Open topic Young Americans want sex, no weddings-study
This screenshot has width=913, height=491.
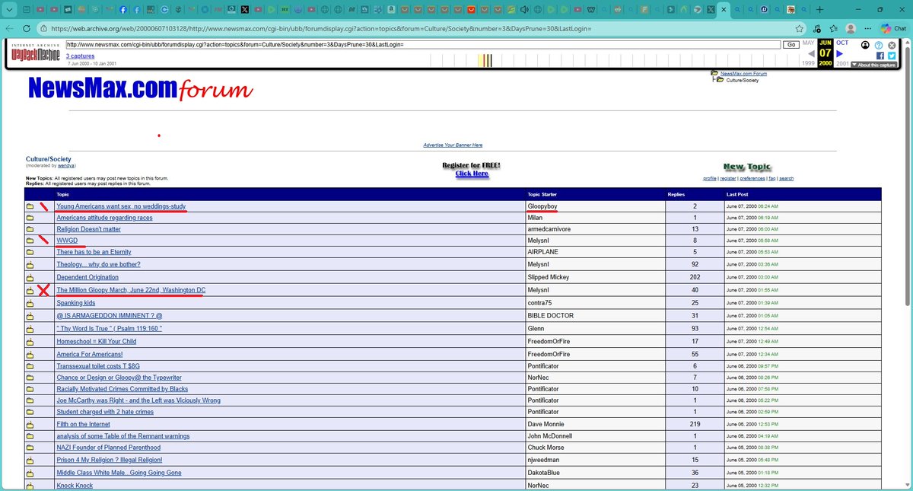point(121,206)
